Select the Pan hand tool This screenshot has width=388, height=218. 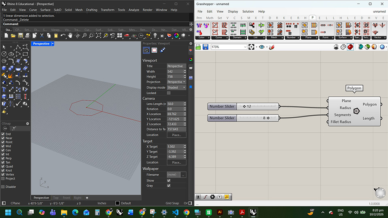pyautogui.click(x=70, y=36)
